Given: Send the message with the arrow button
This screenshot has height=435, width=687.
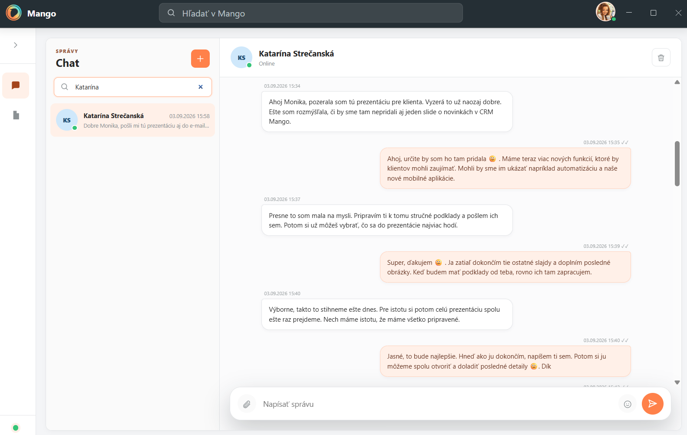Looking at the screenshot, I should point(652,404).
